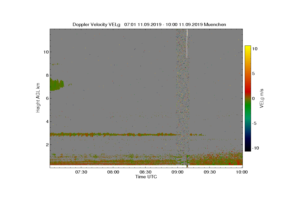Image resolution: width=300 pixels, height=200 pixels.
Task: Click the height axis label 6
Action: [47, 98]
